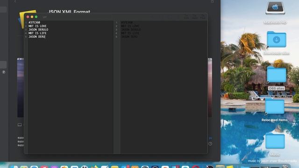Click 'JASON DERULO' line three in left pane
299x168 pixels.
click(x=38, y=29)
